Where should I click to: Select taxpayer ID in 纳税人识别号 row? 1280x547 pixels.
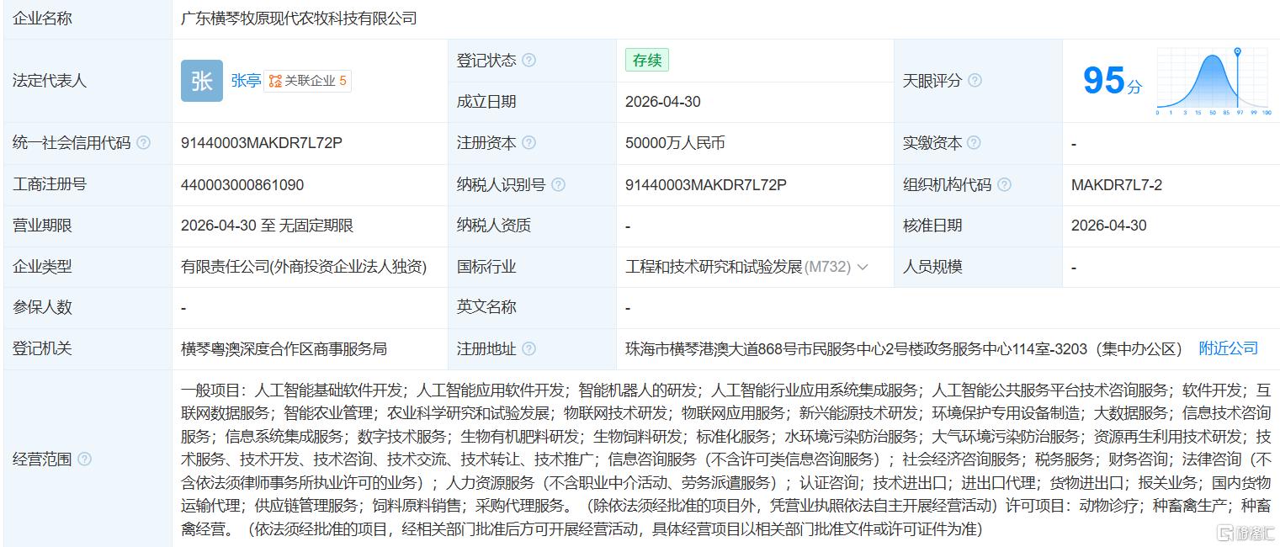click(706, 184)
